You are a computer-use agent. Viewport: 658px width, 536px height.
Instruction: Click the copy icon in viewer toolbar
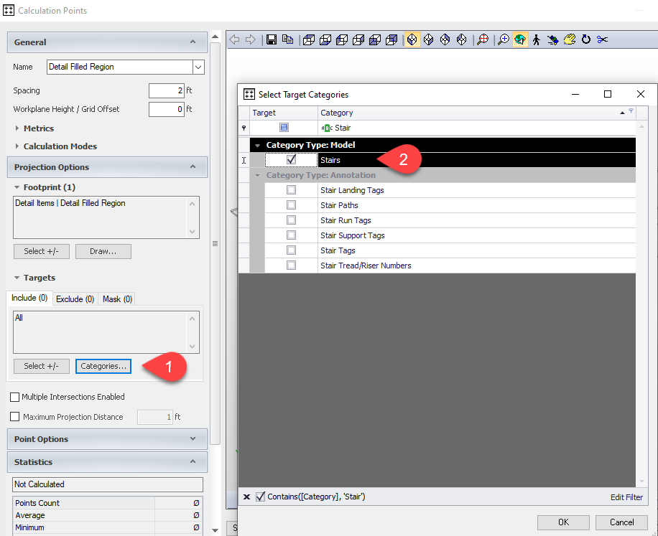[287, 39]
